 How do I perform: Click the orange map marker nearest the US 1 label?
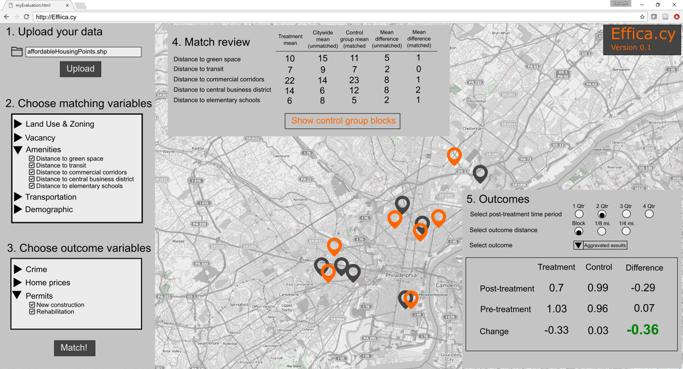click(x=454, y=155)
